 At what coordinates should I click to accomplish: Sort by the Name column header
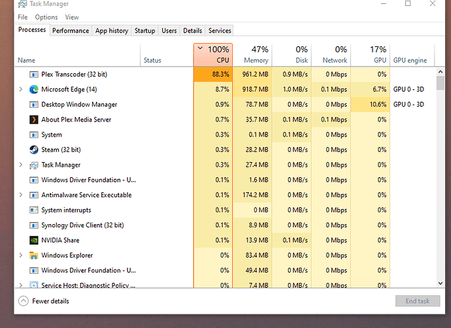[77, 55]
